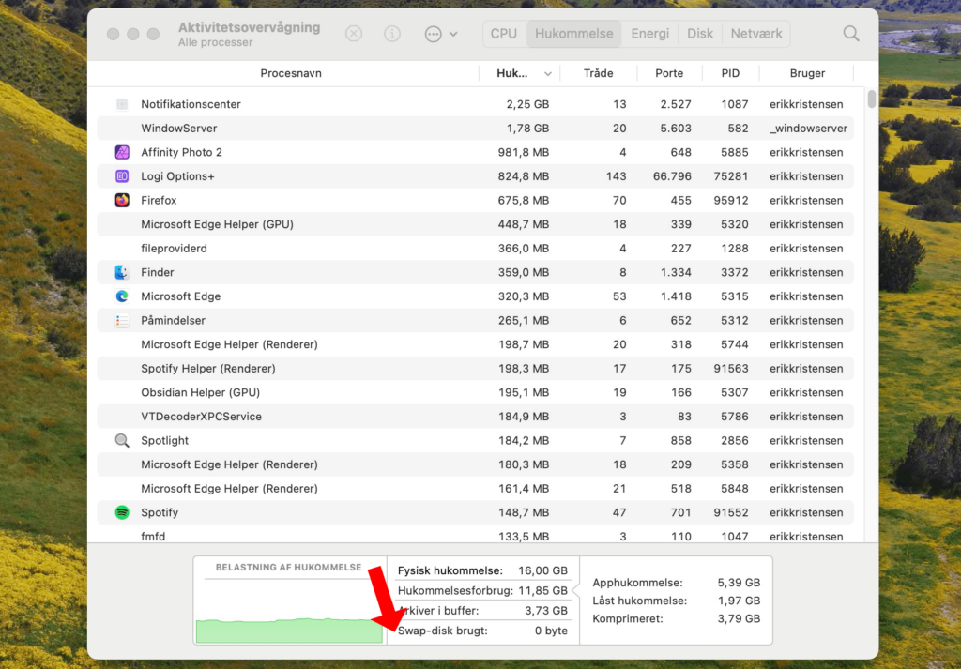The width and height of the screenshot is (961, 669).
Task: Click the Affinity Photo 2 app icon
Action: pyautogui.click(x=122, y=152)
